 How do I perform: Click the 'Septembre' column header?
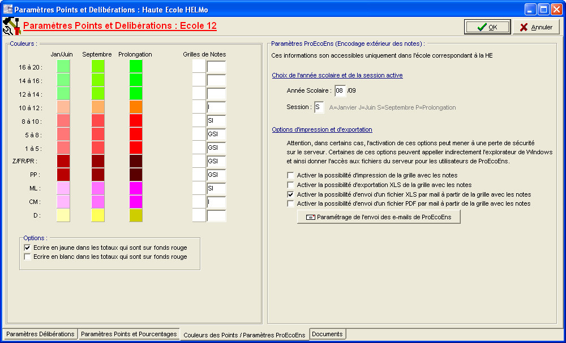click(97, 54)
